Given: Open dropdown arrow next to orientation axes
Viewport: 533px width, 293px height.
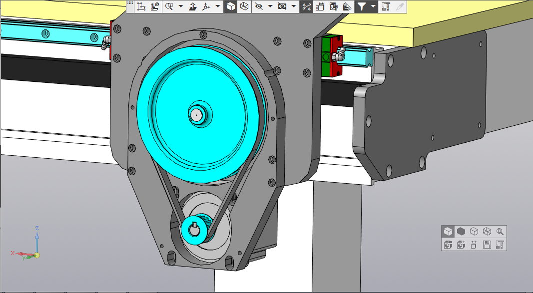Looking at the screenshot, I should [218, 6].
